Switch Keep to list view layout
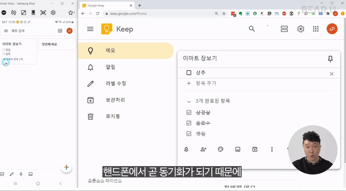Viewport: 346px width, 191px height. click(284, 29)
